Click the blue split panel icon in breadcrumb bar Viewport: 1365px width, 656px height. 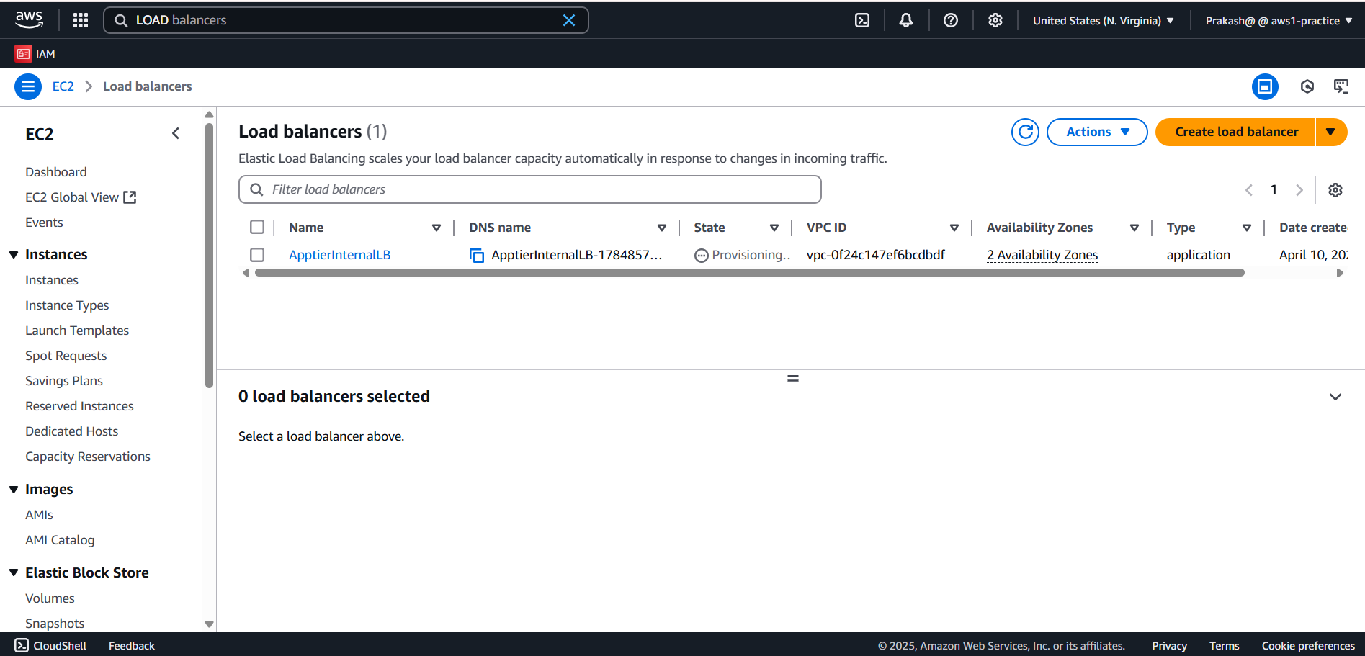point(1265,87)
